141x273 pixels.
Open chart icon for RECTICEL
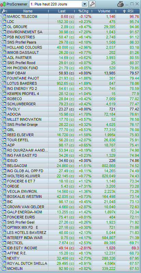pos(3,243)
